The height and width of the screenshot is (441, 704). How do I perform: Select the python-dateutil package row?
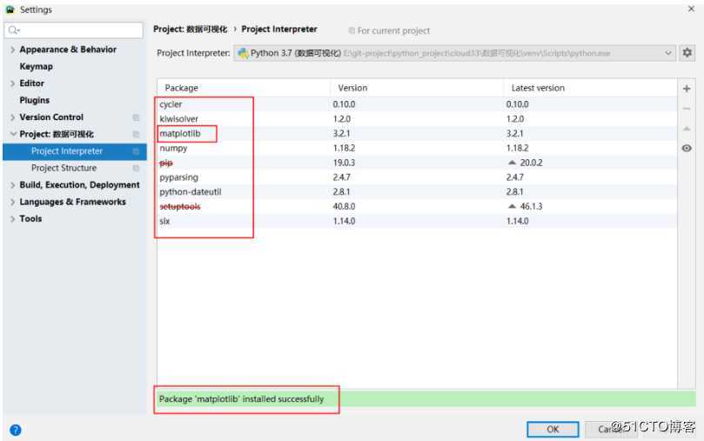click(417, 192)
